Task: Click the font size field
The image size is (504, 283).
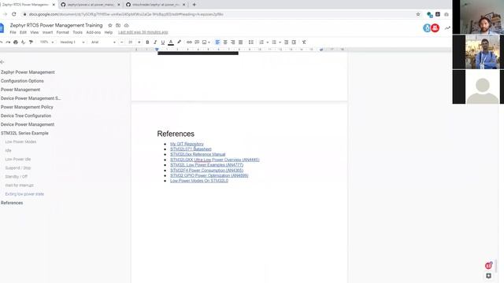Action: 130,42
